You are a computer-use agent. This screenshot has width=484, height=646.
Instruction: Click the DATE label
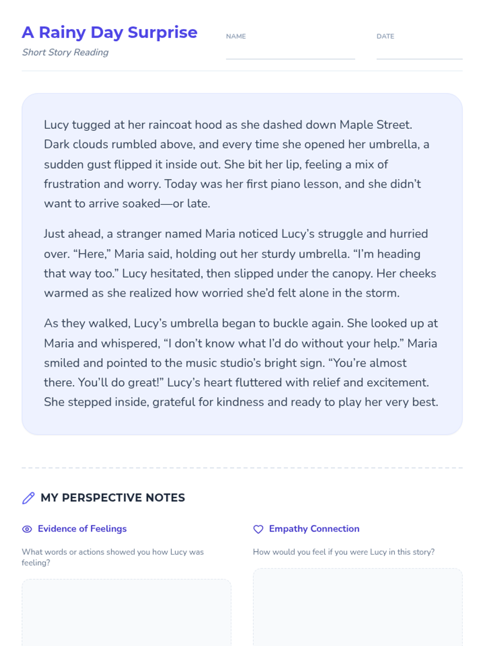pyautogui.click(x=385, y=36)
